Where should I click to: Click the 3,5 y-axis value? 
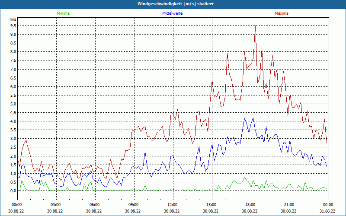pos(13,130)
